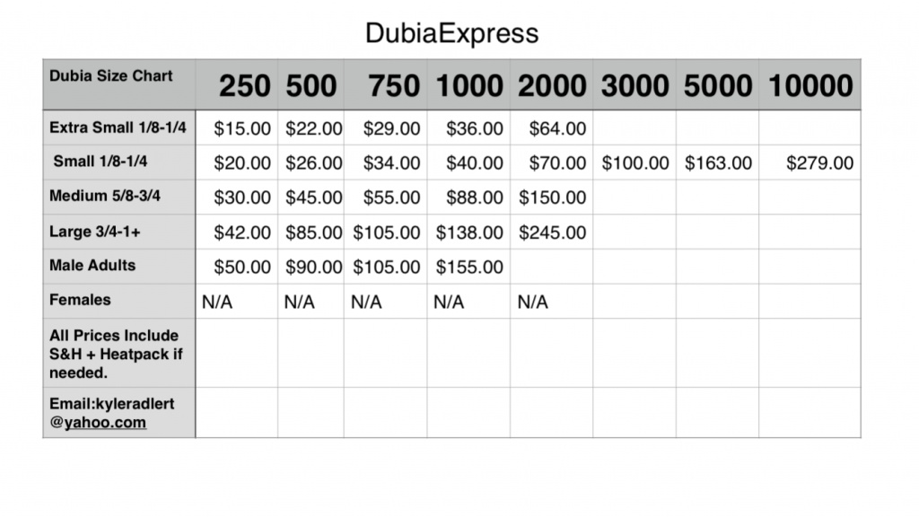Viewport: 919px width, 517px height.
Task: Click the $279.00 price for Small
Action: coord(819,163)
